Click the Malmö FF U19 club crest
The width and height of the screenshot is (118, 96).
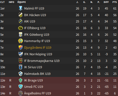(x=21, y=8)
